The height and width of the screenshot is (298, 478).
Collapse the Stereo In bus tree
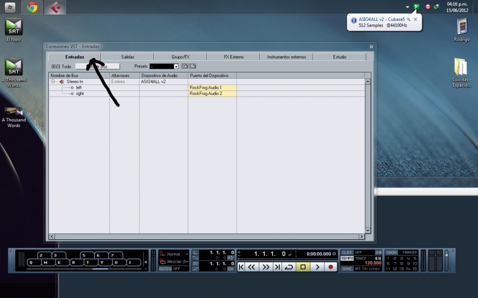[x=53, y=81]
